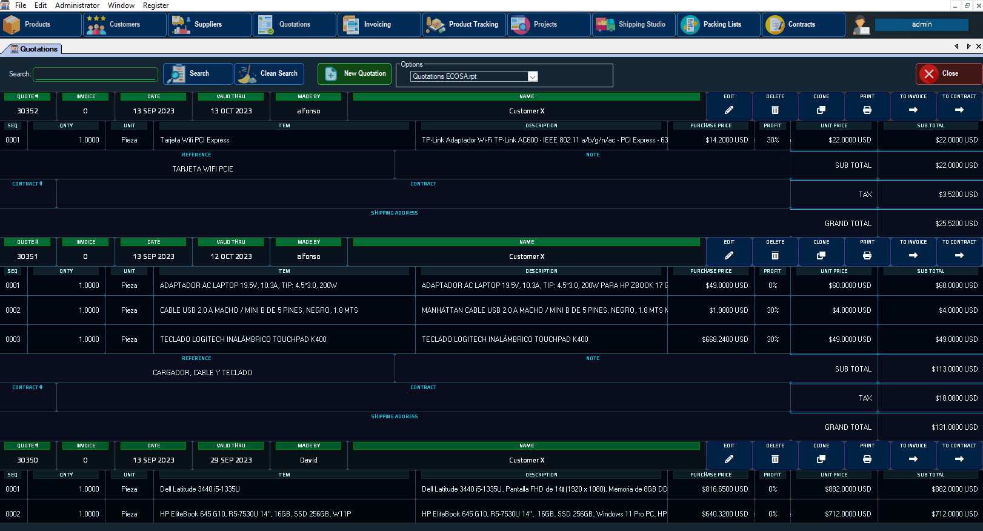
Task: Click the edit pencil icon for quote 30352
Action: pos(728,110)
